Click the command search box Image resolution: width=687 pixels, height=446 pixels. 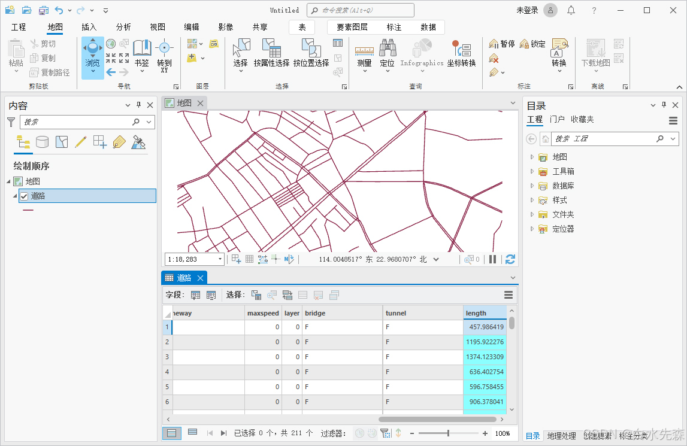point(361,10)
